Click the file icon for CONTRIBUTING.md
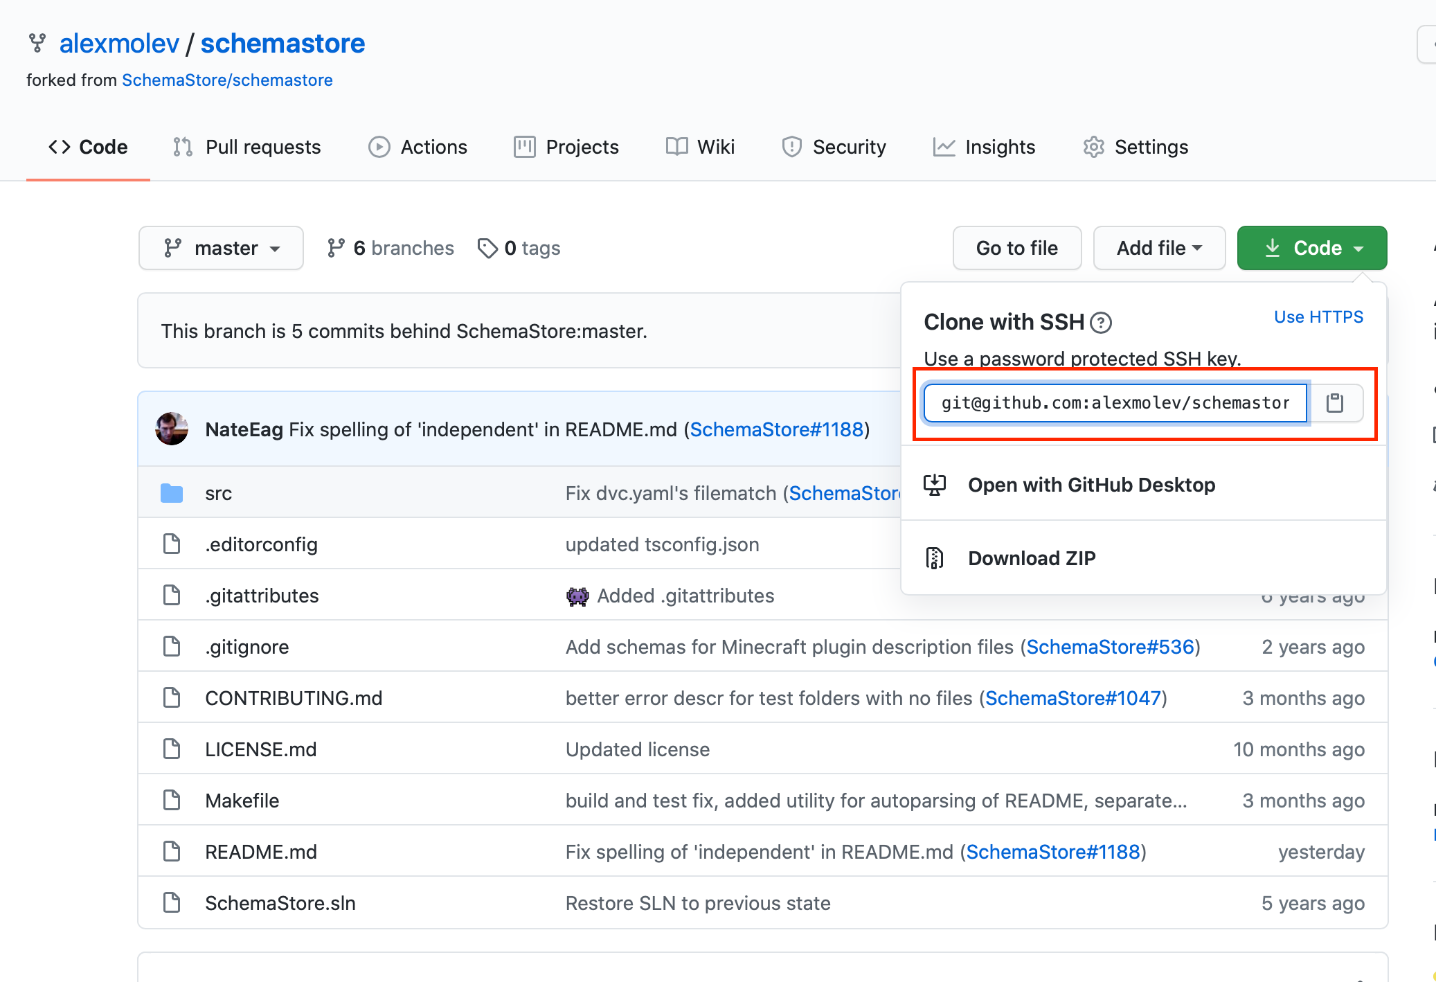 pyautogui.click(x=172, y=698)
